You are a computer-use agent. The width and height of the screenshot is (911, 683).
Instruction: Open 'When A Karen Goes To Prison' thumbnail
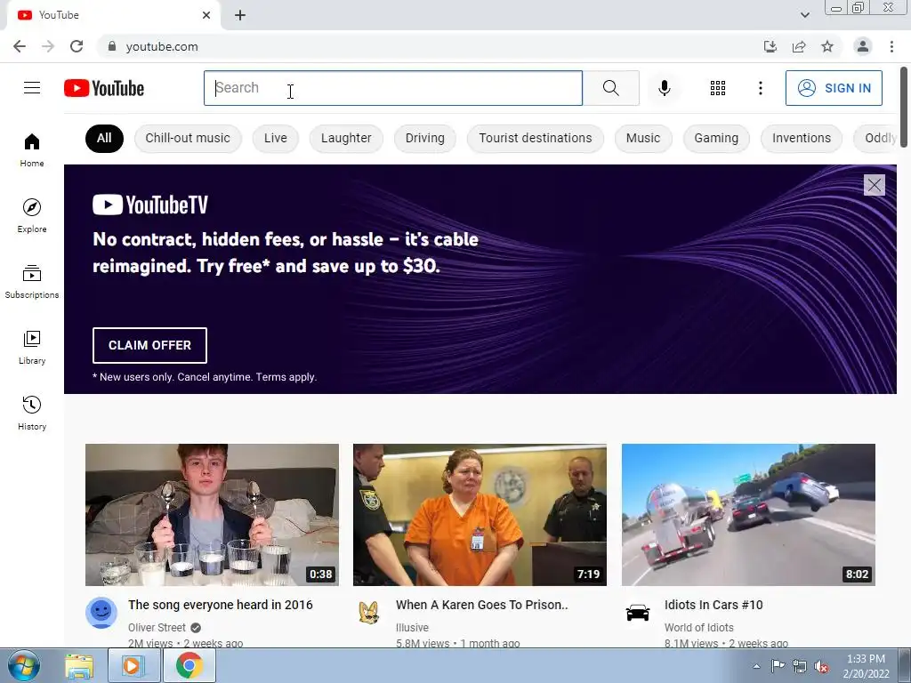coord(480,515)
